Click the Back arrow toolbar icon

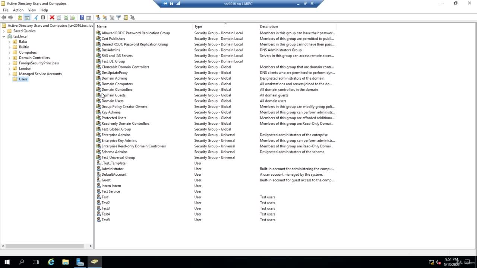coord(4,17)
